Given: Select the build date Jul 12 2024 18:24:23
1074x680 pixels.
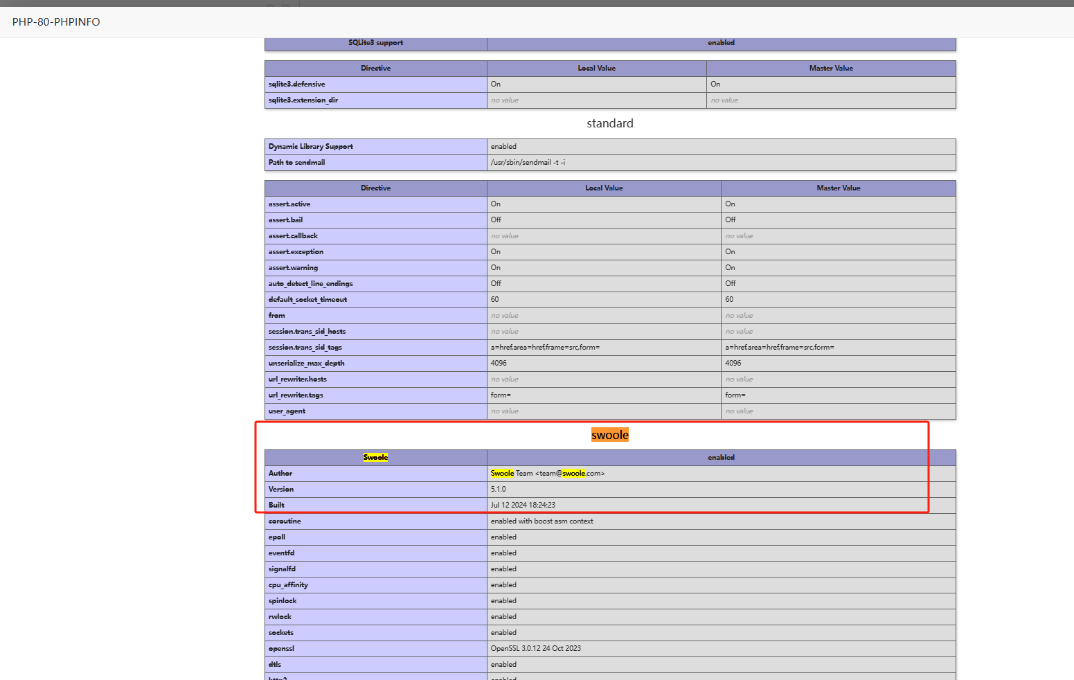Looking at the screenshot, I should pos(523,505).
